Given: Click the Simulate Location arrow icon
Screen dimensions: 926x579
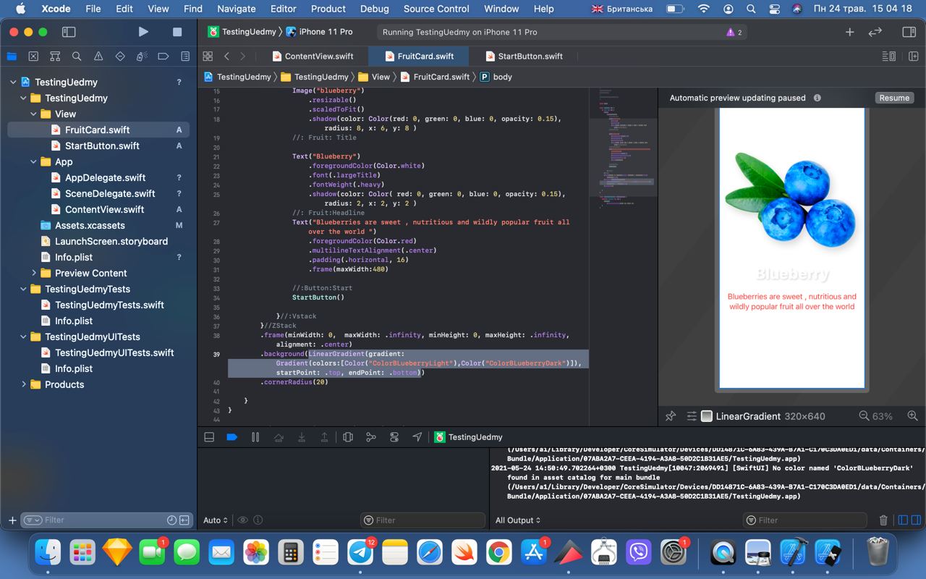Looking at the screenshot, I should (x=417, y=437).
